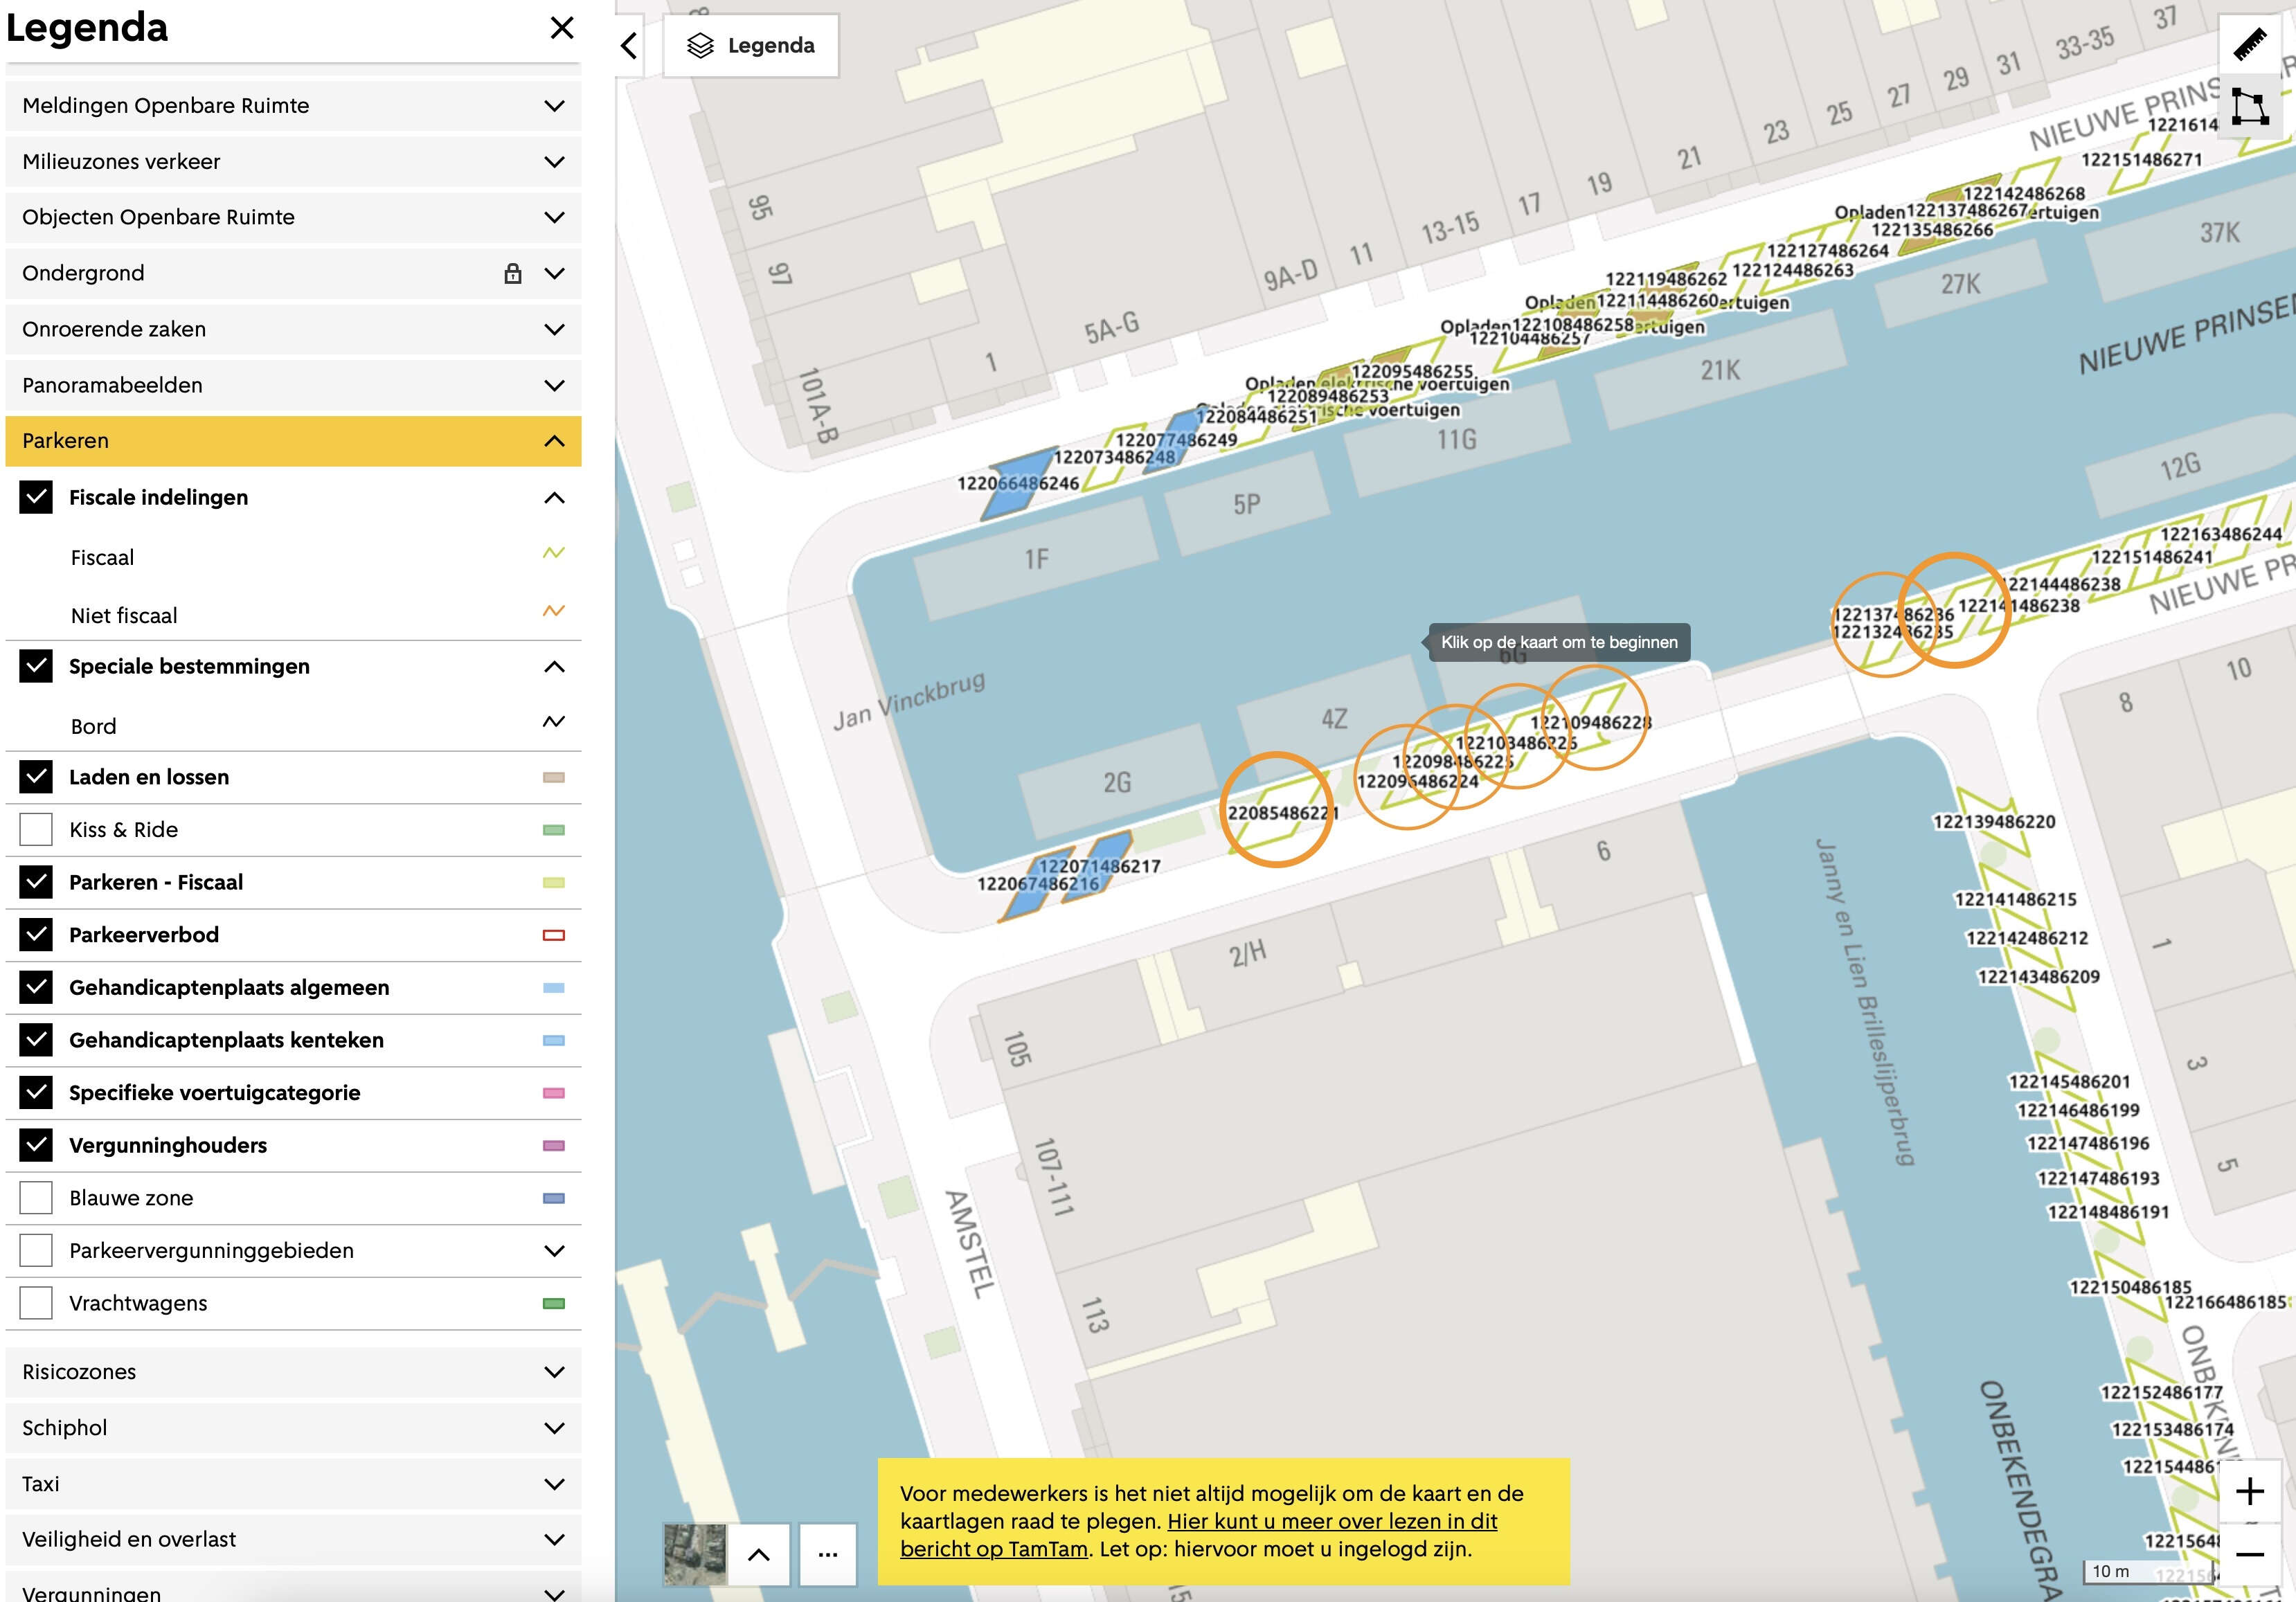Image resolution: width=2296 pixels, height=1602 pixels.
Task: Collapse the Fiscale indelingen group
Action: tap(554, 498)
